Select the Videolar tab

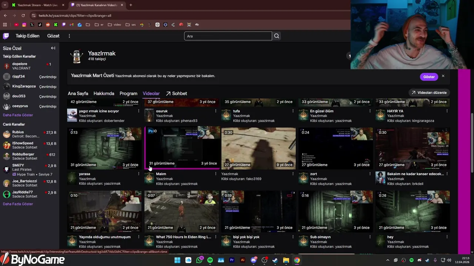click(151, 93)
